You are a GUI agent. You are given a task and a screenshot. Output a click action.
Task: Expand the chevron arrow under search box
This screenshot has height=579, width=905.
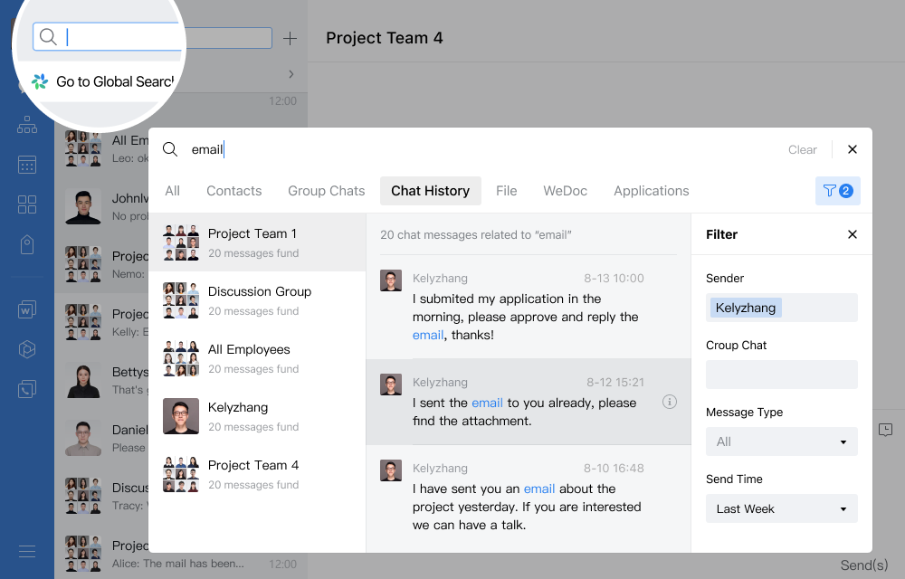point(291,74)
